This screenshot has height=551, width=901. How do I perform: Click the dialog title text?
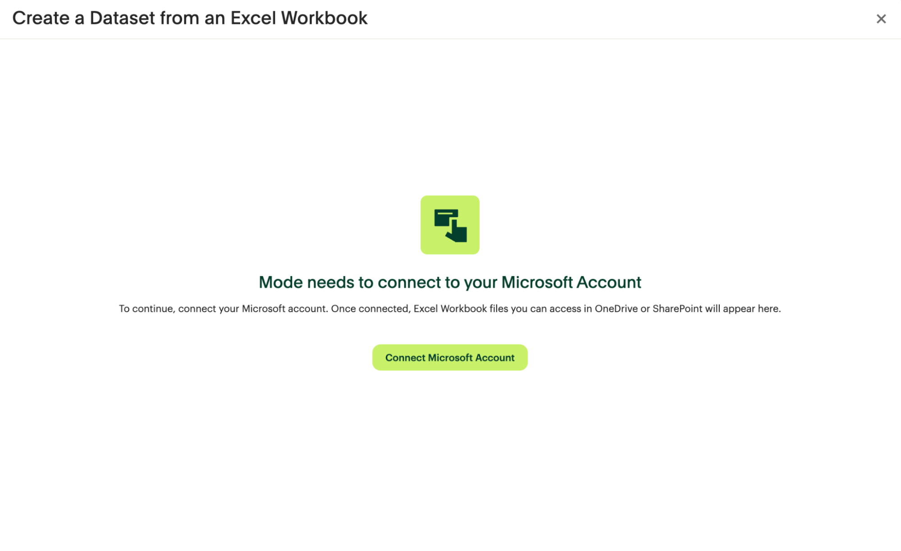(190, 18)
